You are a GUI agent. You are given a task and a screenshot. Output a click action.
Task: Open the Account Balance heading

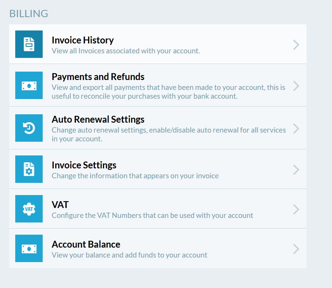[x=86, y=244]
